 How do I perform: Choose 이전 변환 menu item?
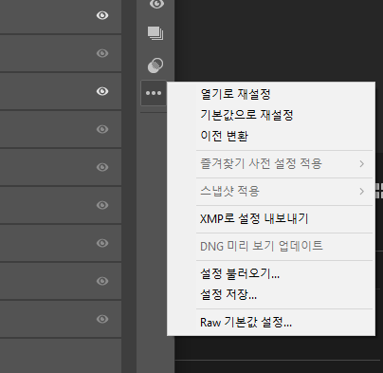click(x=224, y=136)
